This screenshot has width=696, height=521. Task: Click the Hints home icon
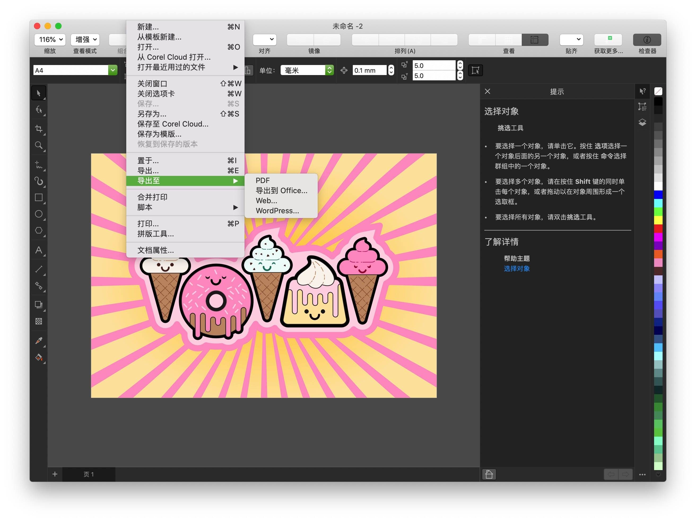[489, 474]
